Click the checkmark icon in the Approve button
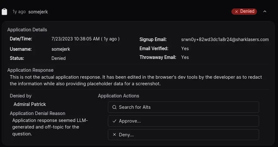 pyautogui.click(x=114, y=121)
